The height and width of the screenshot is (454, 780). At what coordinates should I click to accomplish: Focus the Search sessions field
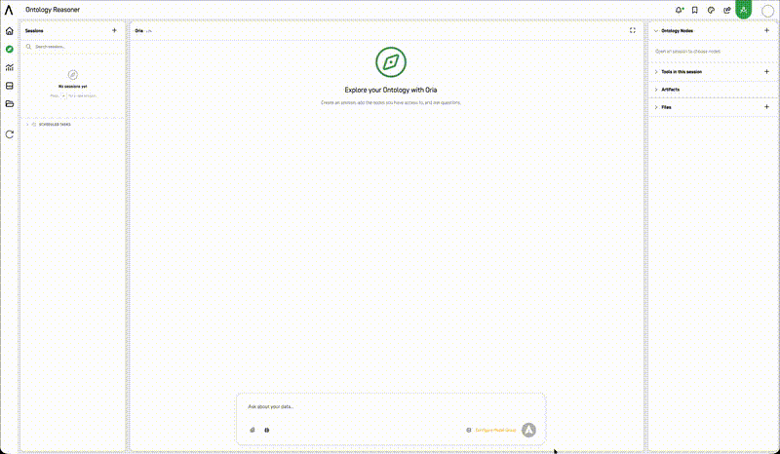72,46
